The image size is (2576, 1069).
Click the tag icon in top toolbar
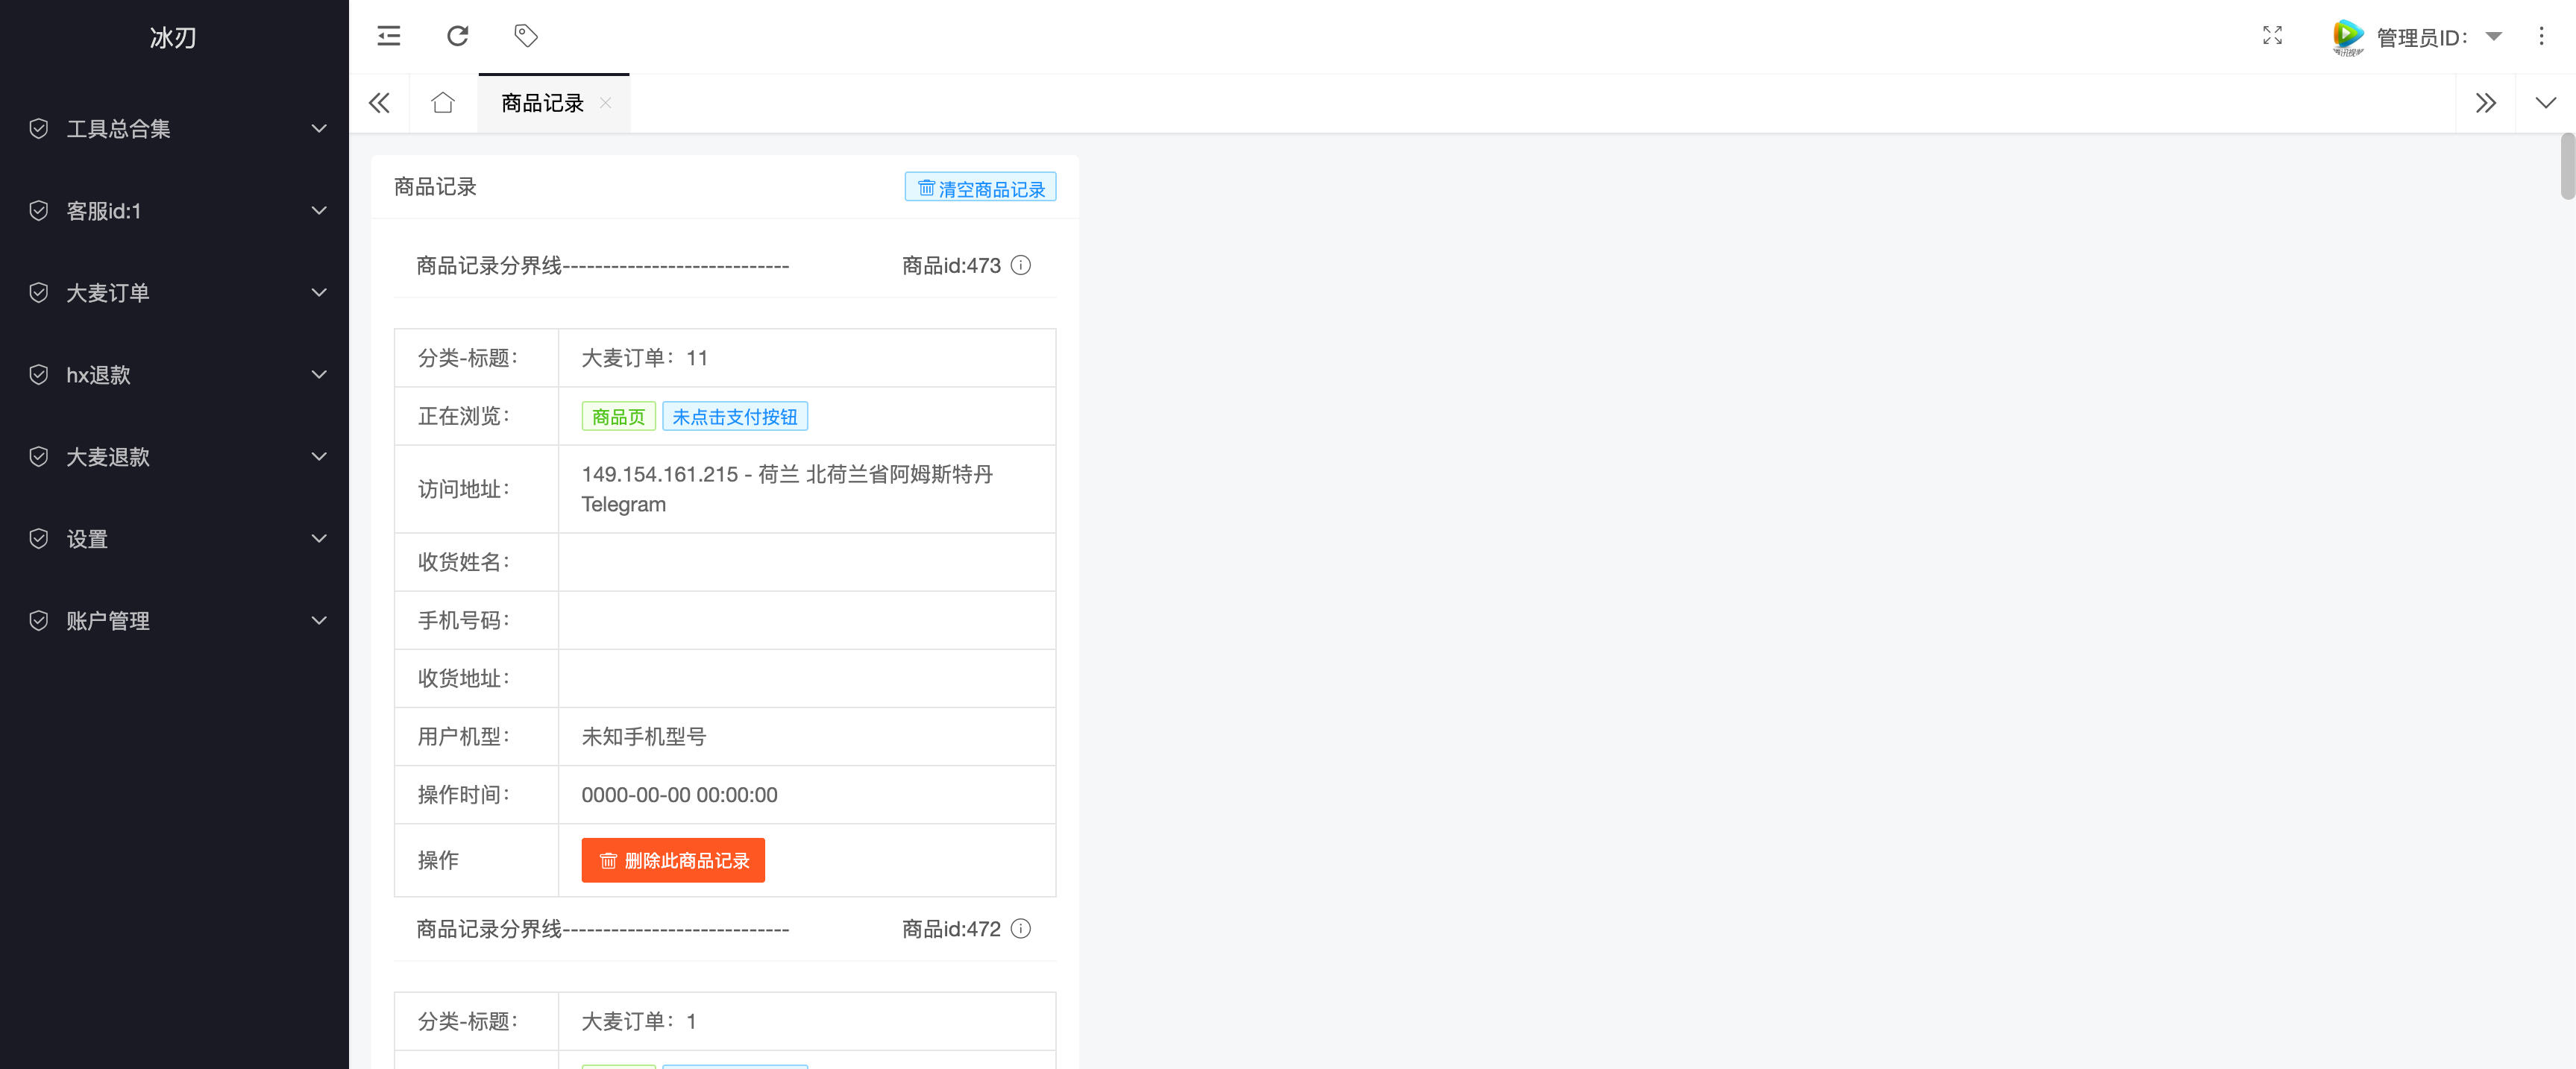pos(526,36)
